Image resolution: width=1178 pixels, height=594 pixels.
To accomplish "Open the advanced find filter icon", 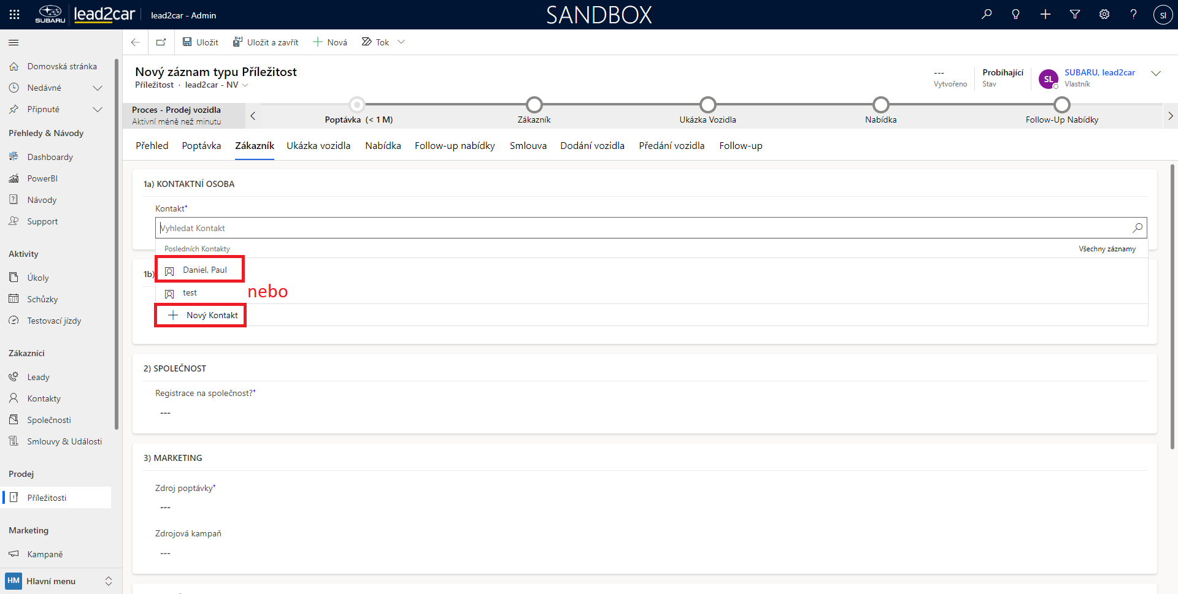I will click(x=1075, y=15).
